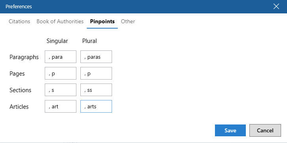
Task: Click the Articles row label
Action: point(19,107)
